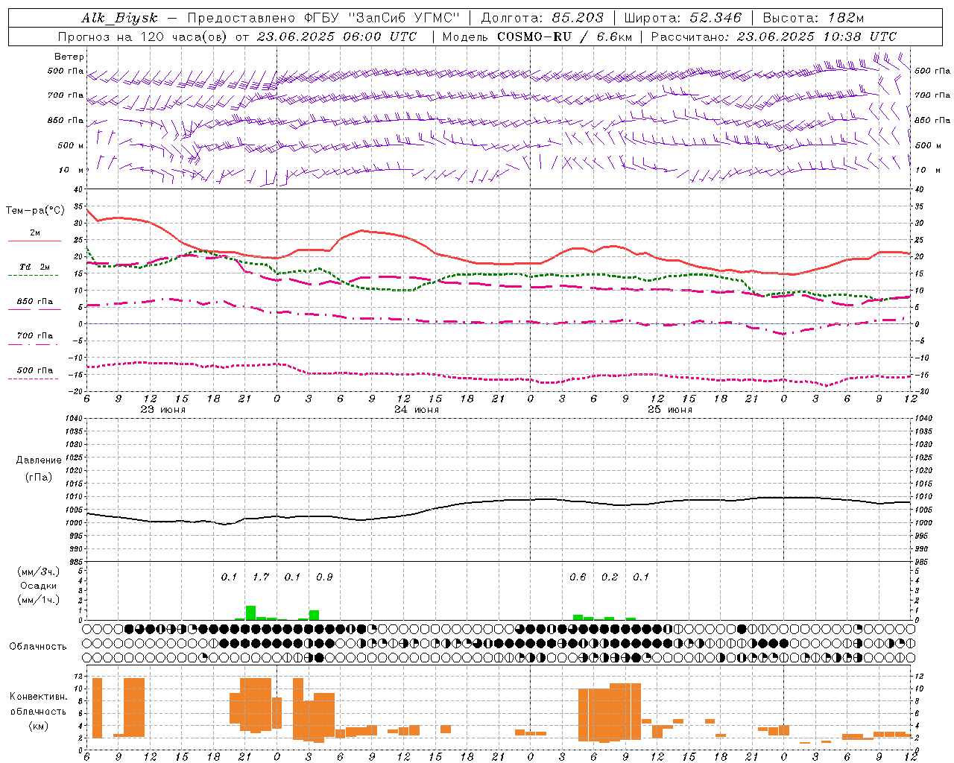
Task: Click the 850 гПа temperature legend entry
Action: 34,302
